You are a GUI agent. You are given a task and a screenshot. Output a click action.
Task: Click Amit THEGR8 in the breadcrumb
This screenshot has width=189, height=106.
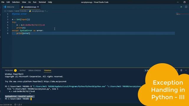click(21, 11)
